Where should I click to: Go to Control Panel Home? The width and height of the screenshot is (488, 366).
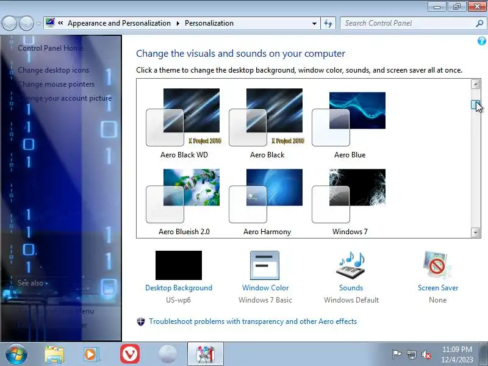[51, 48]
